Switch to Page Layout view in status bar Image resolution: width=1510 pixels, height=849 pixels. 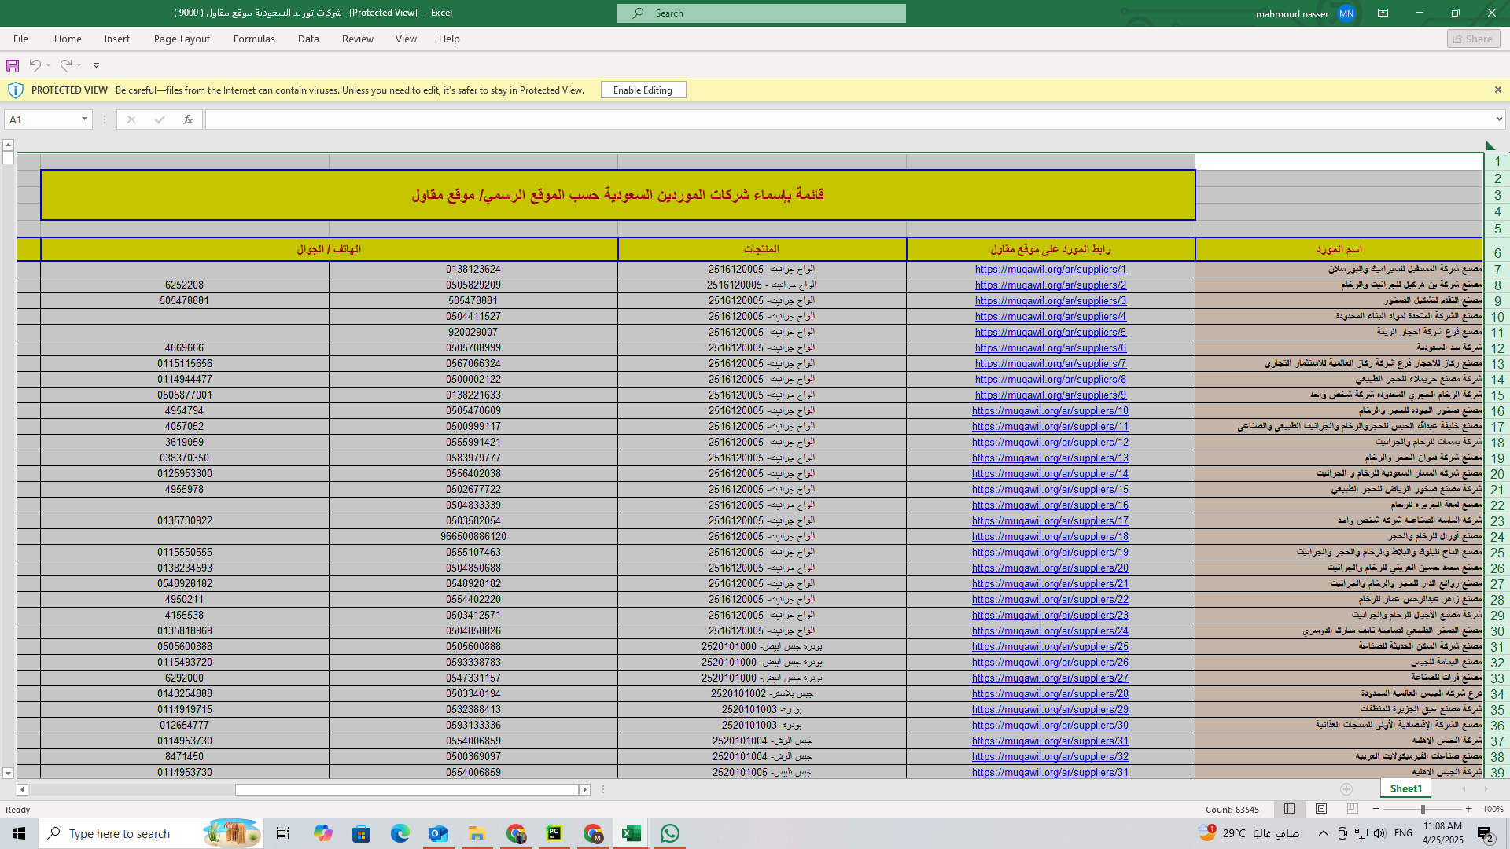coord(1321,809)
